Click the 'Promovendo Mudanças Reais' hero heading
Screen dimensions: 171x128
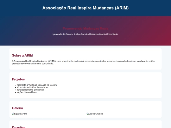coord(85,28)
